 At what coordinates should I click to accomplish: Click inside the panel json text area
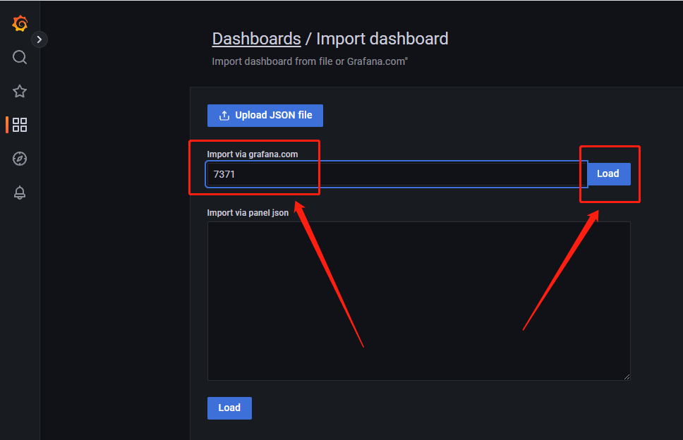coord(418,301)
